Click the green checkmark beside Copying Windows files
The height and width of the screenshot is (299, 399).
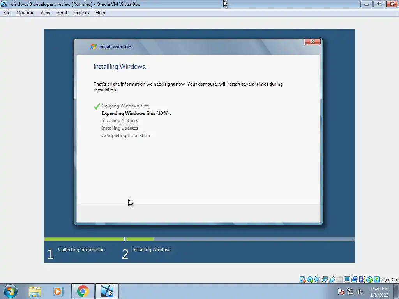(97, 106)
